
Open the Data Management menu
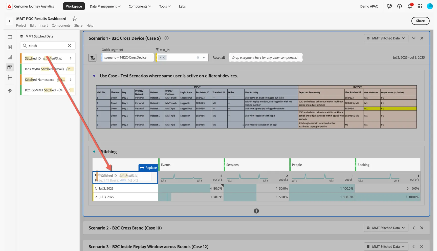(x=105, y=6)
